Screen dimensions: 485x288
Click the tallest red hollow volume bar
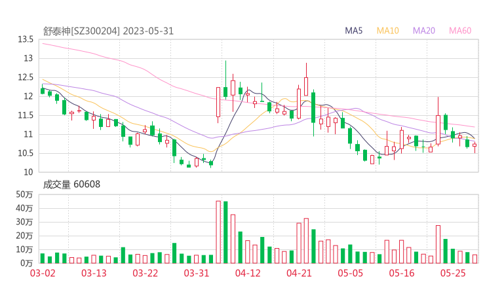pyautogui.click(x=218, y=232)
